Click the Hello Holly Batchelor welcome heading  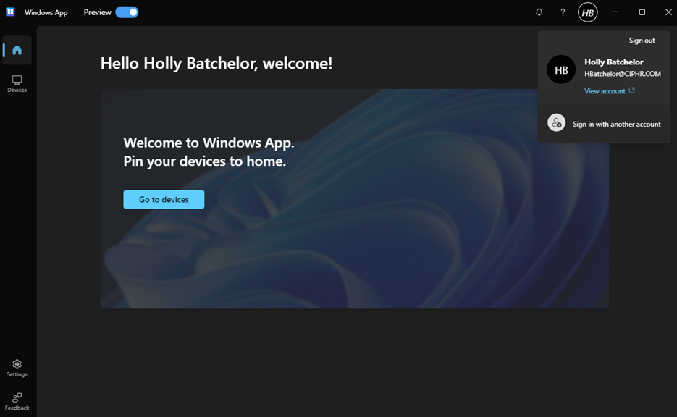[216, 64]
